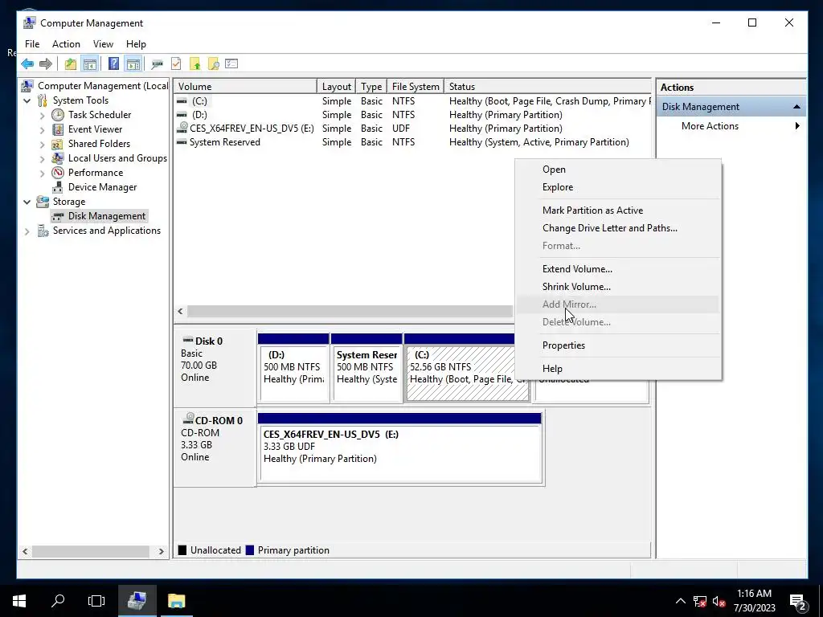Select the System Reserved partition block

point(366,368)
